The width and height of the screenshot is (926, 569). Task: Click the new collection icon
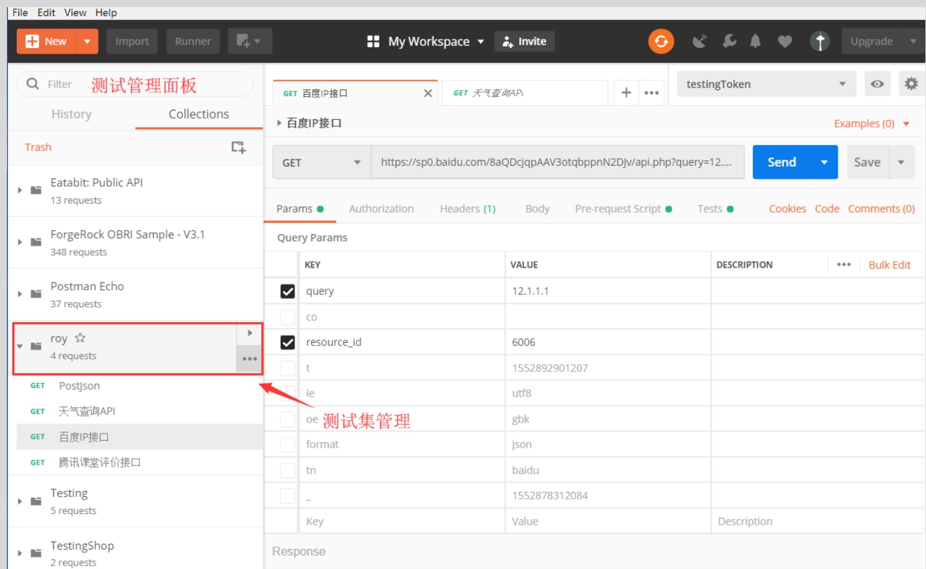[x=238, y=147]
